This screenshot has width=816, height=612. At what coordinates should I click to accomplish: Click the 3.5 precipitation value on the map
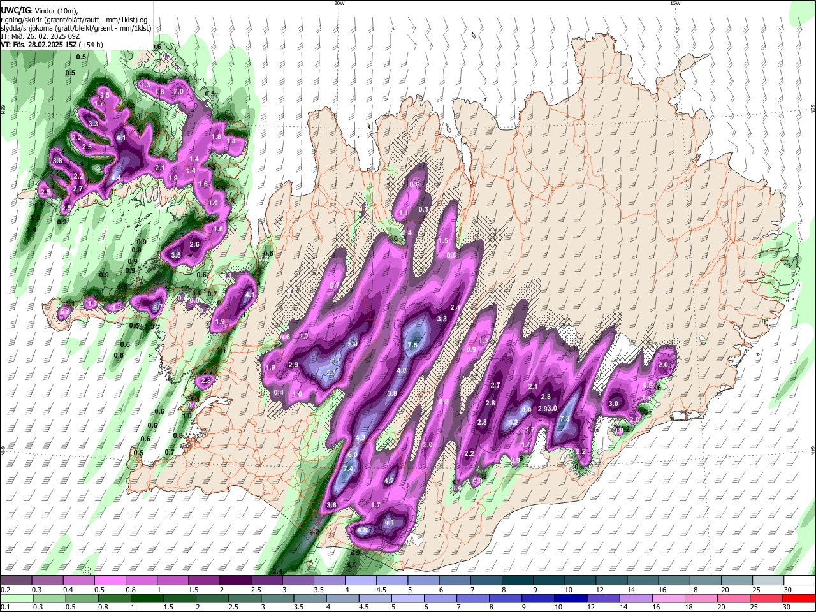[176, 255]
